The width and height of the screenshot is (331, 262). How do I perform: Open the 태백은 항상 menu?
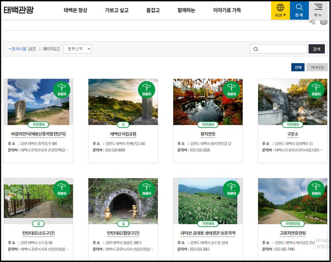click(75, 10)
